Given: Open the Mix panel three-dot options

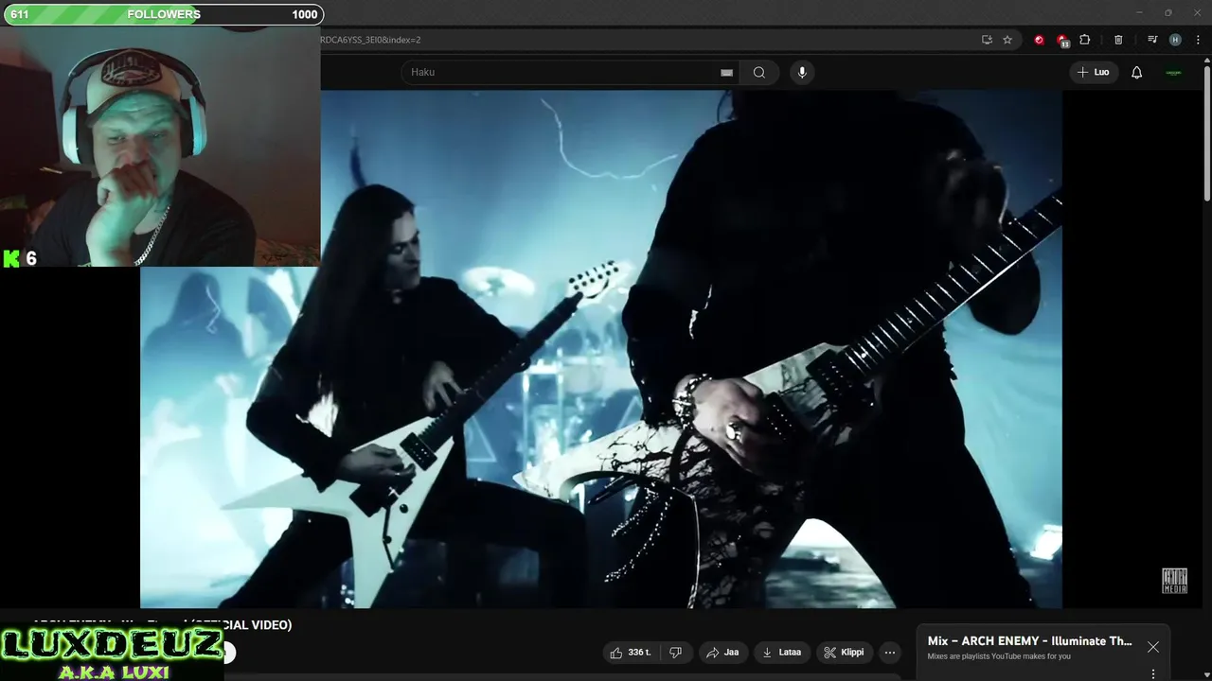Looking at the screenshot, I should click(x=1152, y=674).
